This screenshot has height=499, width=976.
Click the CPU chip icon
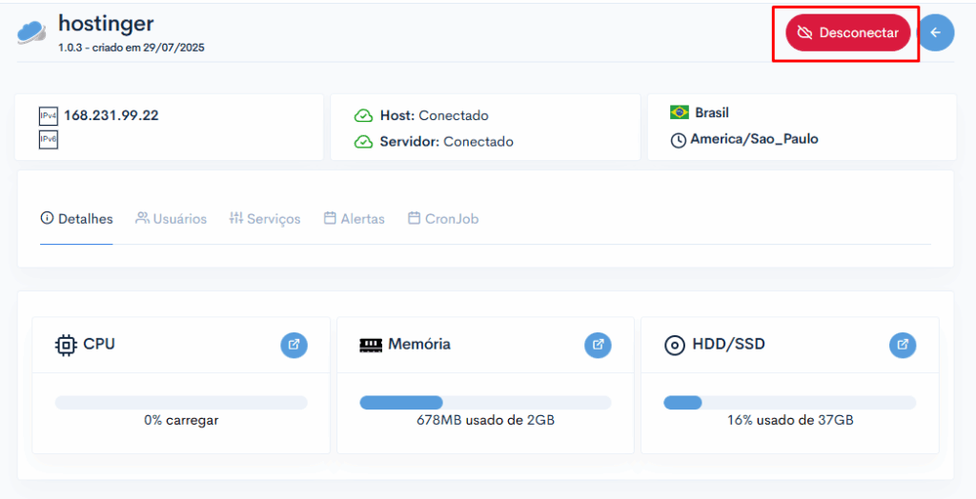coord(66,345)
